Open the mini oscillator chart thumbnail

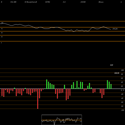[x=62, y=120]
